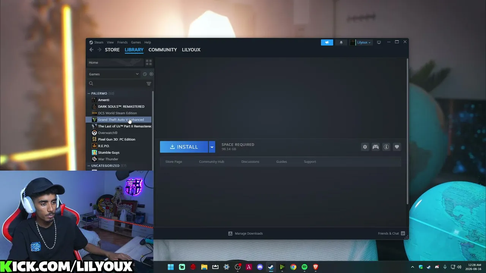Click the search magnifier in library sidebar

tap(91, 83)
